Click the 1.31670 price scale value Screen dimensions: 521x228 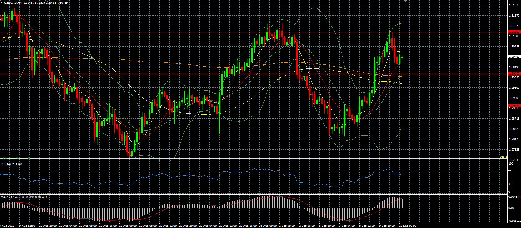[x=514, y=16]
